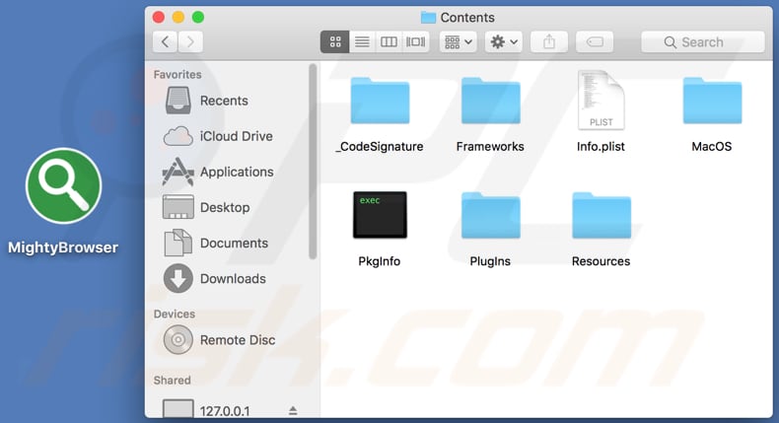Screen dimensions: 779x423
Task: Minimize the Contents window with yellow button
Action: click(x=178, y=18)
